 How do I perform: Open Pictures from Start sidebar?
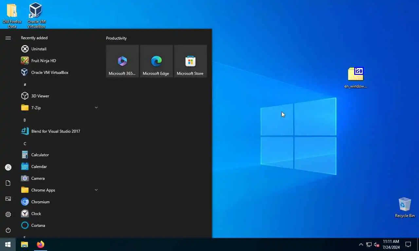(x=8, y=199)
